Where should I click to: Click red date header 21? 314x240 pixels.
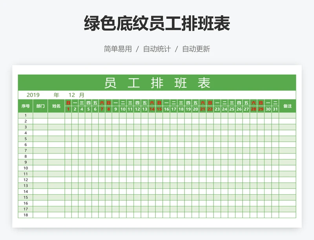point(203,109)
